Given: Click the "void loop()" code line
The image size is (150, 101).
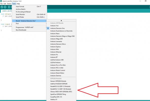Looking at the screenshot, I should pos(6,24).
